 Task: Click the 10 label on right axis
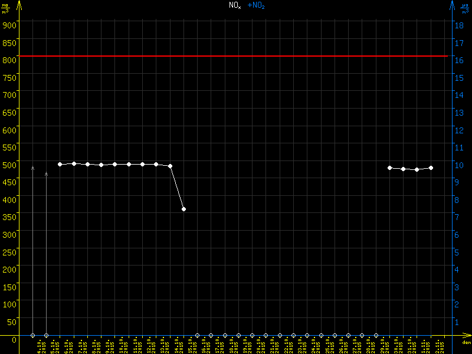click(x=458, y=165)
